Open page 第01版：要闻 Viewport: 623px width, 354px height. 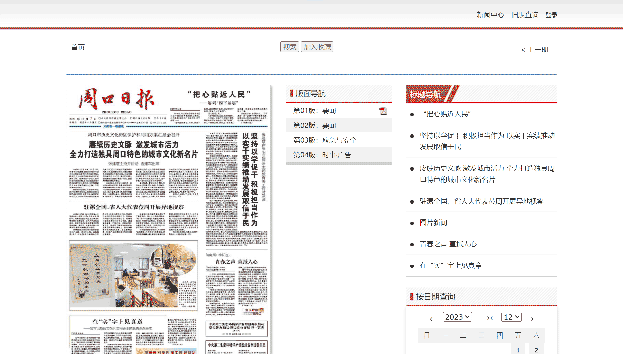click(315, 111)
